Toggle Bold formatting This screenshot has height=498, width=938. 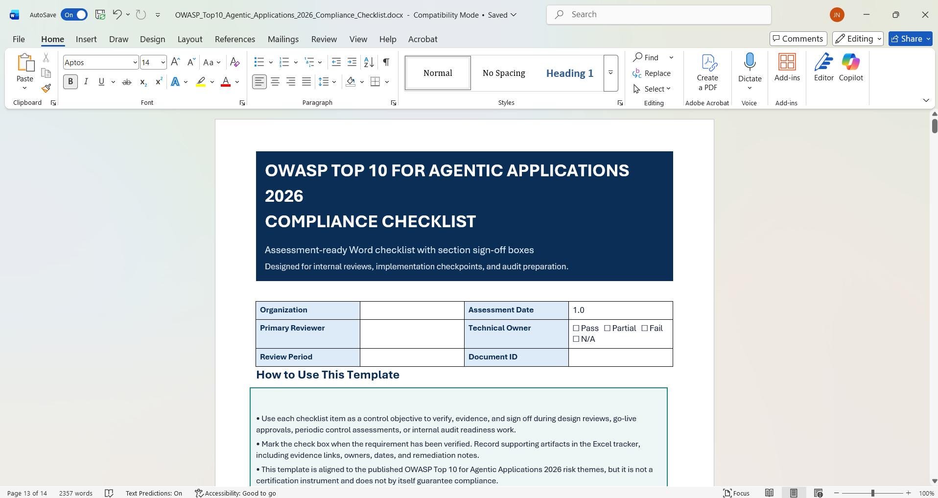pyautogui.click(x=70, y=82)
